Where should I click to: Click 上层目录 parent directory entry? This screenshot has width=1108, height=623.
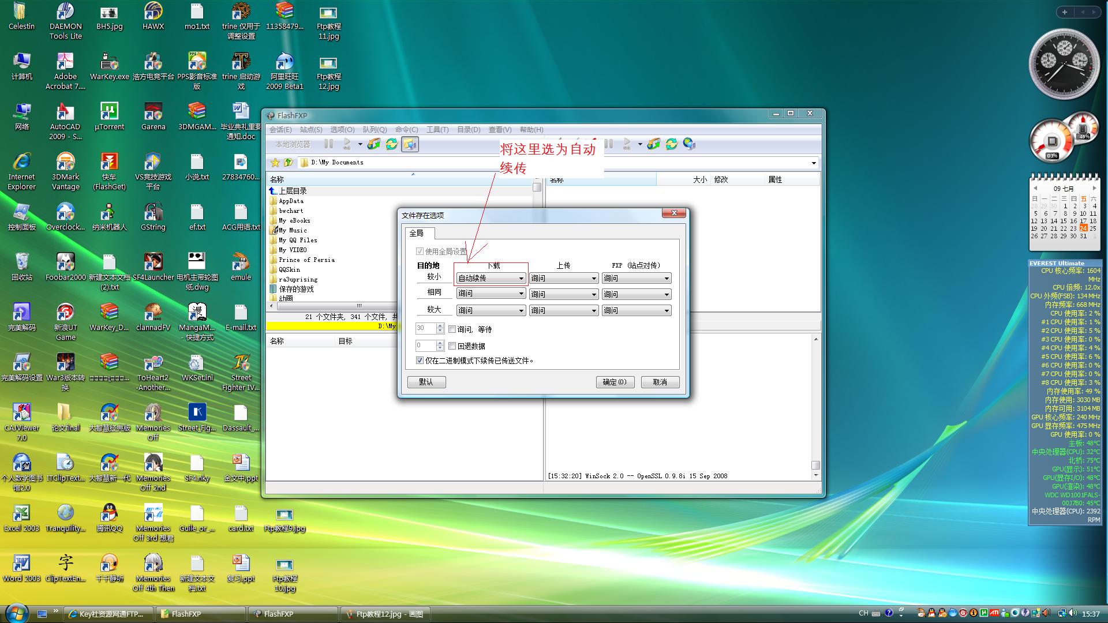point(293,191)
